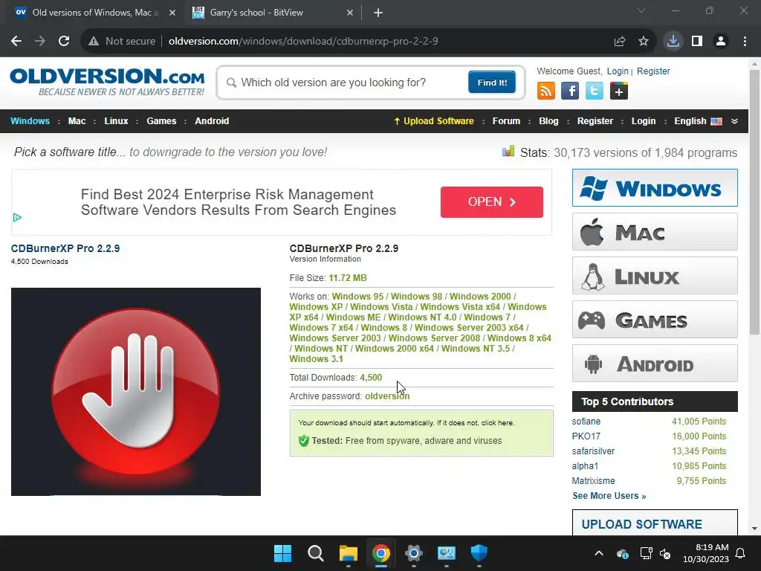Click the browser back arrow
This screenshot has height=571, width=761.
coord(16,42)
